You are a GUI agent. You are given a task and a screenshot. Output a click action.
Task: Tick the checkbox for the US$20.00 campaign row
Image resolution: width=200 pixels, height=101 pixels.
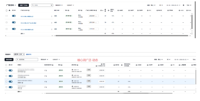tap(7, 16)
